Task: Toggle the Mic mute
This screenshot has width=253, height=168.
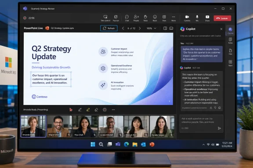Action: pos(197,18)
